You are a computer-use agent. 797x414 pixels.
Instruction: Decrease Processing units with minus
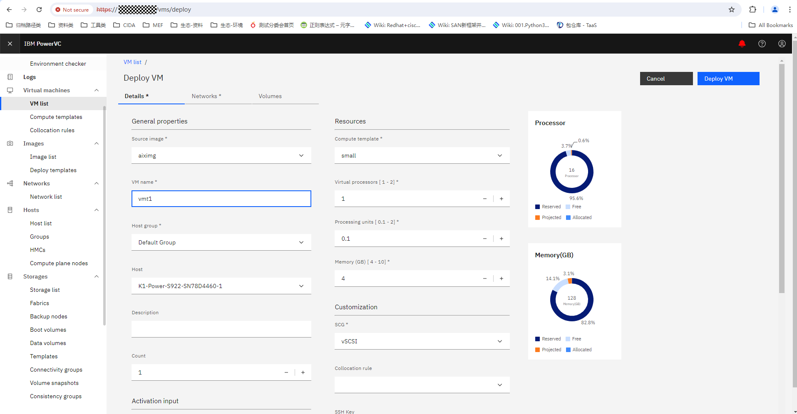click(485, 239)
